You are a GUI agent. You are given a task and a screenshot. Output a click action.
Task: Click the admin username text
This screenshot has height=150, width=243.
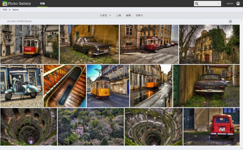click(230, 4)
